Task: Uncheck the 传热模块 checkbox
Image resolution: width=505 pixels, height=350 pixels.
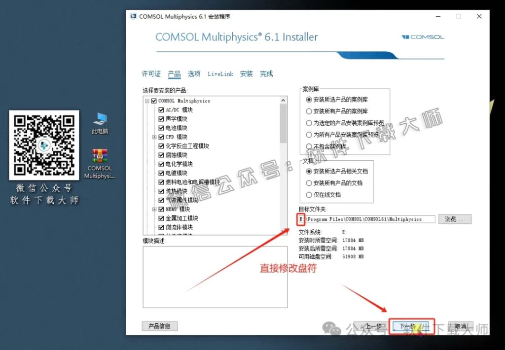Action: (161, 191)
